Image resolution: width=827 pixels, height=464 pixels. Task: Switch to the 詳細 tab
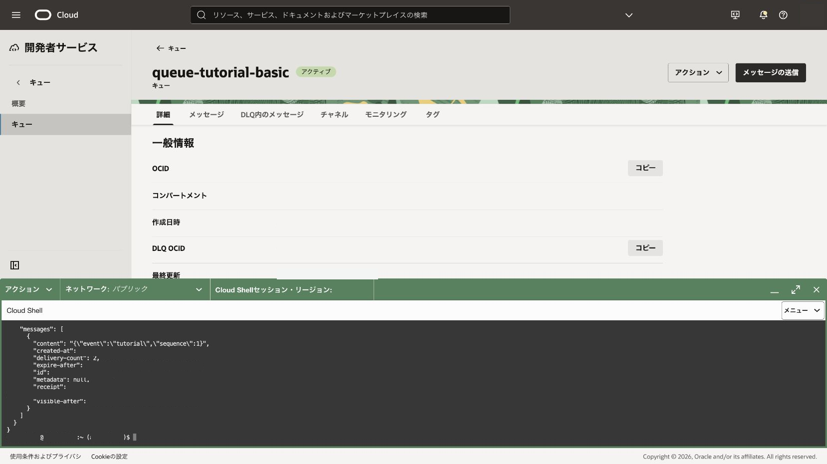163,114
